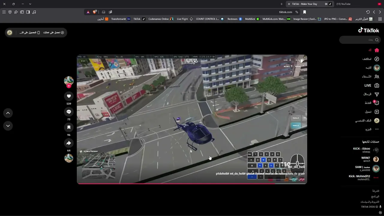384x216 pixels.
Task: Open the account avatar in top-left pill
Action: (10, 32)
